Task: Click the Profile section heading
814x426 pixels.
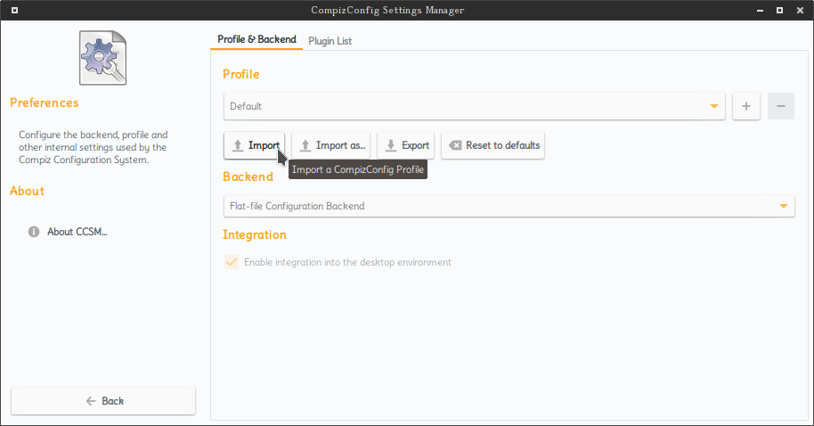Action: pos(240,74)
